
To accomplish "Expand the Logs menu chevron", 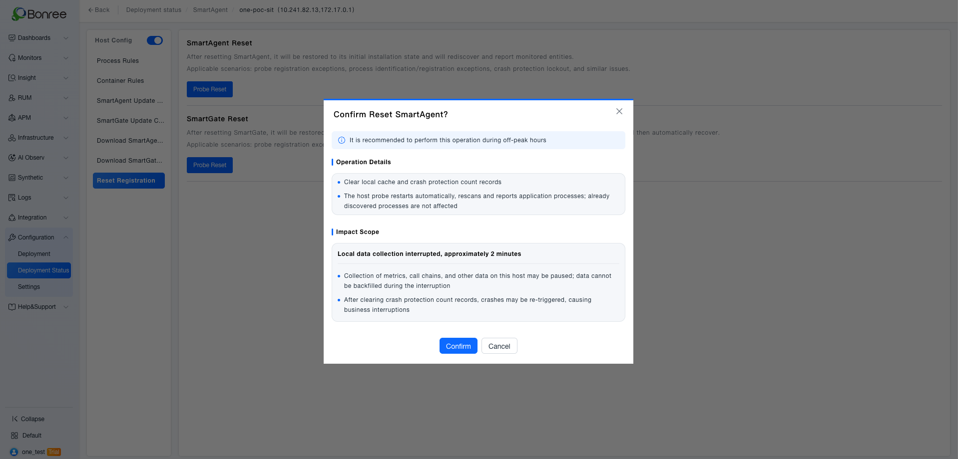I will pos(66,198).
